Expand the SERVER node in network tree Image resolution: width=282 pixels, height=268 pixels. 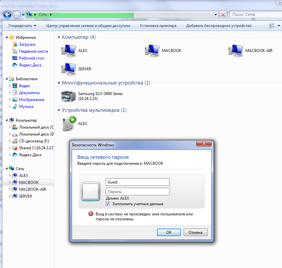10,196
